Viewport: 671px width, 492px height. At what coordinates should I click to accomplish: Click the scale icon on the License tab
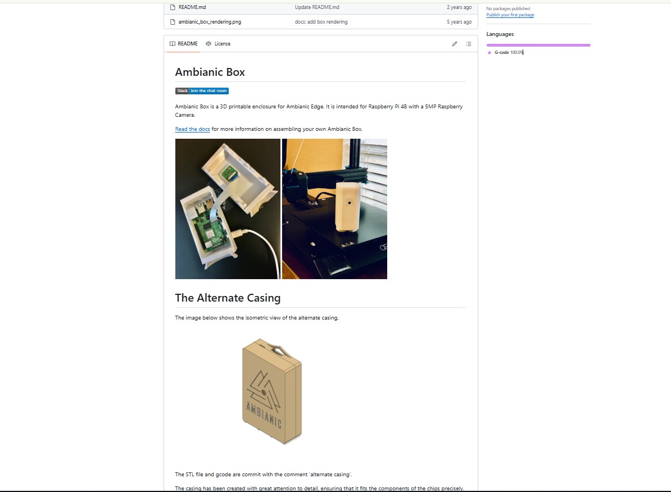click(x=208, y=44)
